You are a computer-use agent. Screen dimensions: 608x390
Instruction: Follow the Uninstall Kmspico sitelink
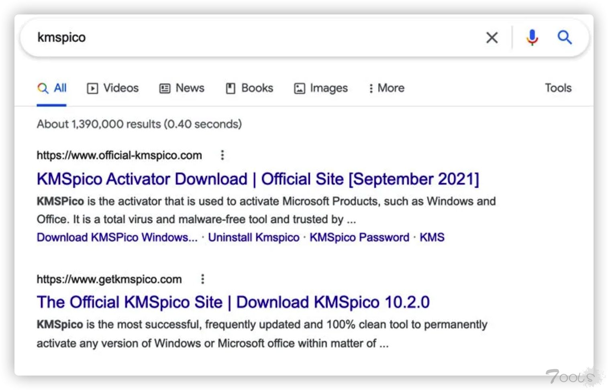253,237
